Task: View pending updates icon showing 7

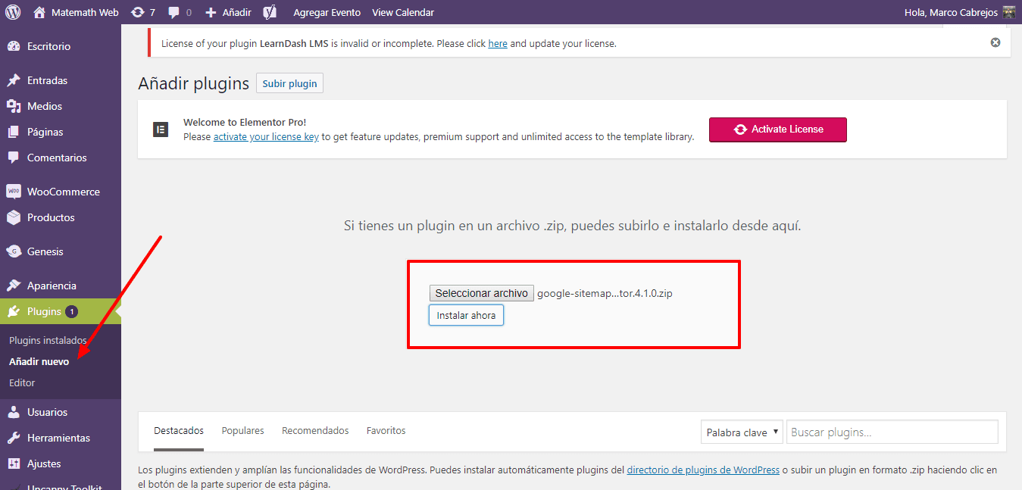Action: tap(137, 12)
